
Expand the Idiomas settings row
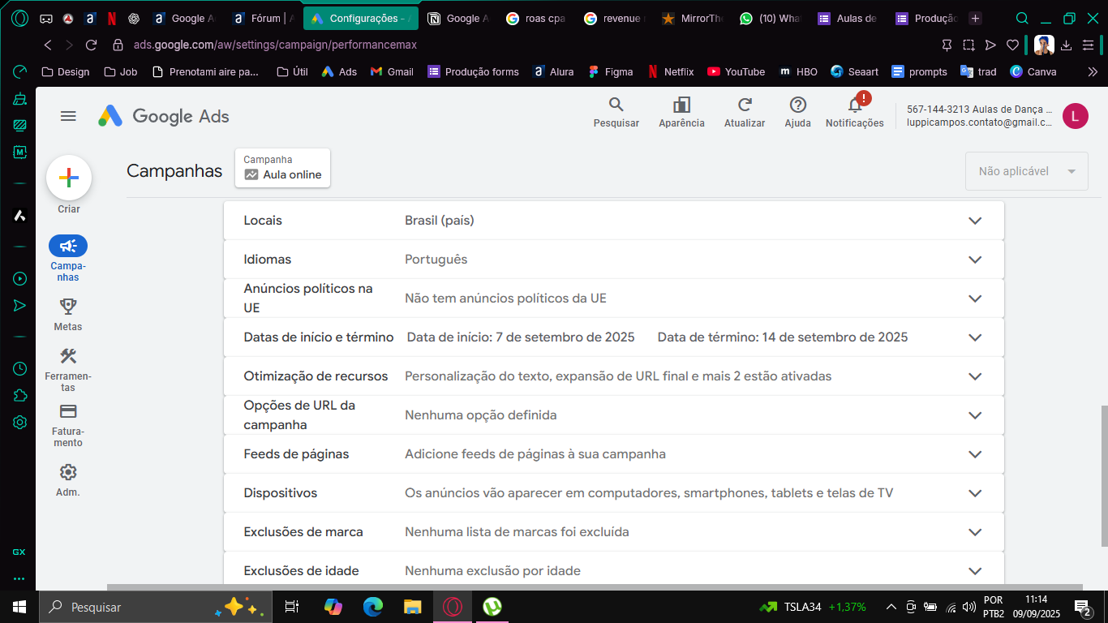[x=613, y=260]
